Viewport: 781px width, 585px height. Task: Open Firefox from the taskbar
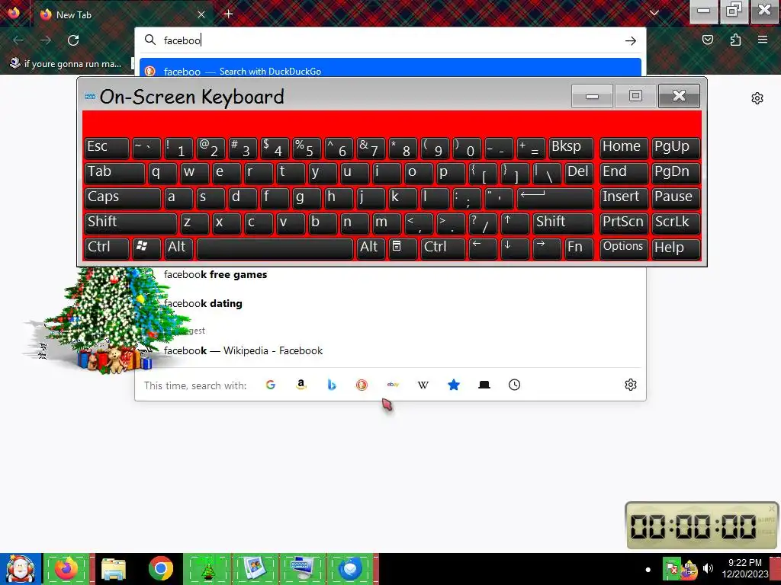(67, 569)
